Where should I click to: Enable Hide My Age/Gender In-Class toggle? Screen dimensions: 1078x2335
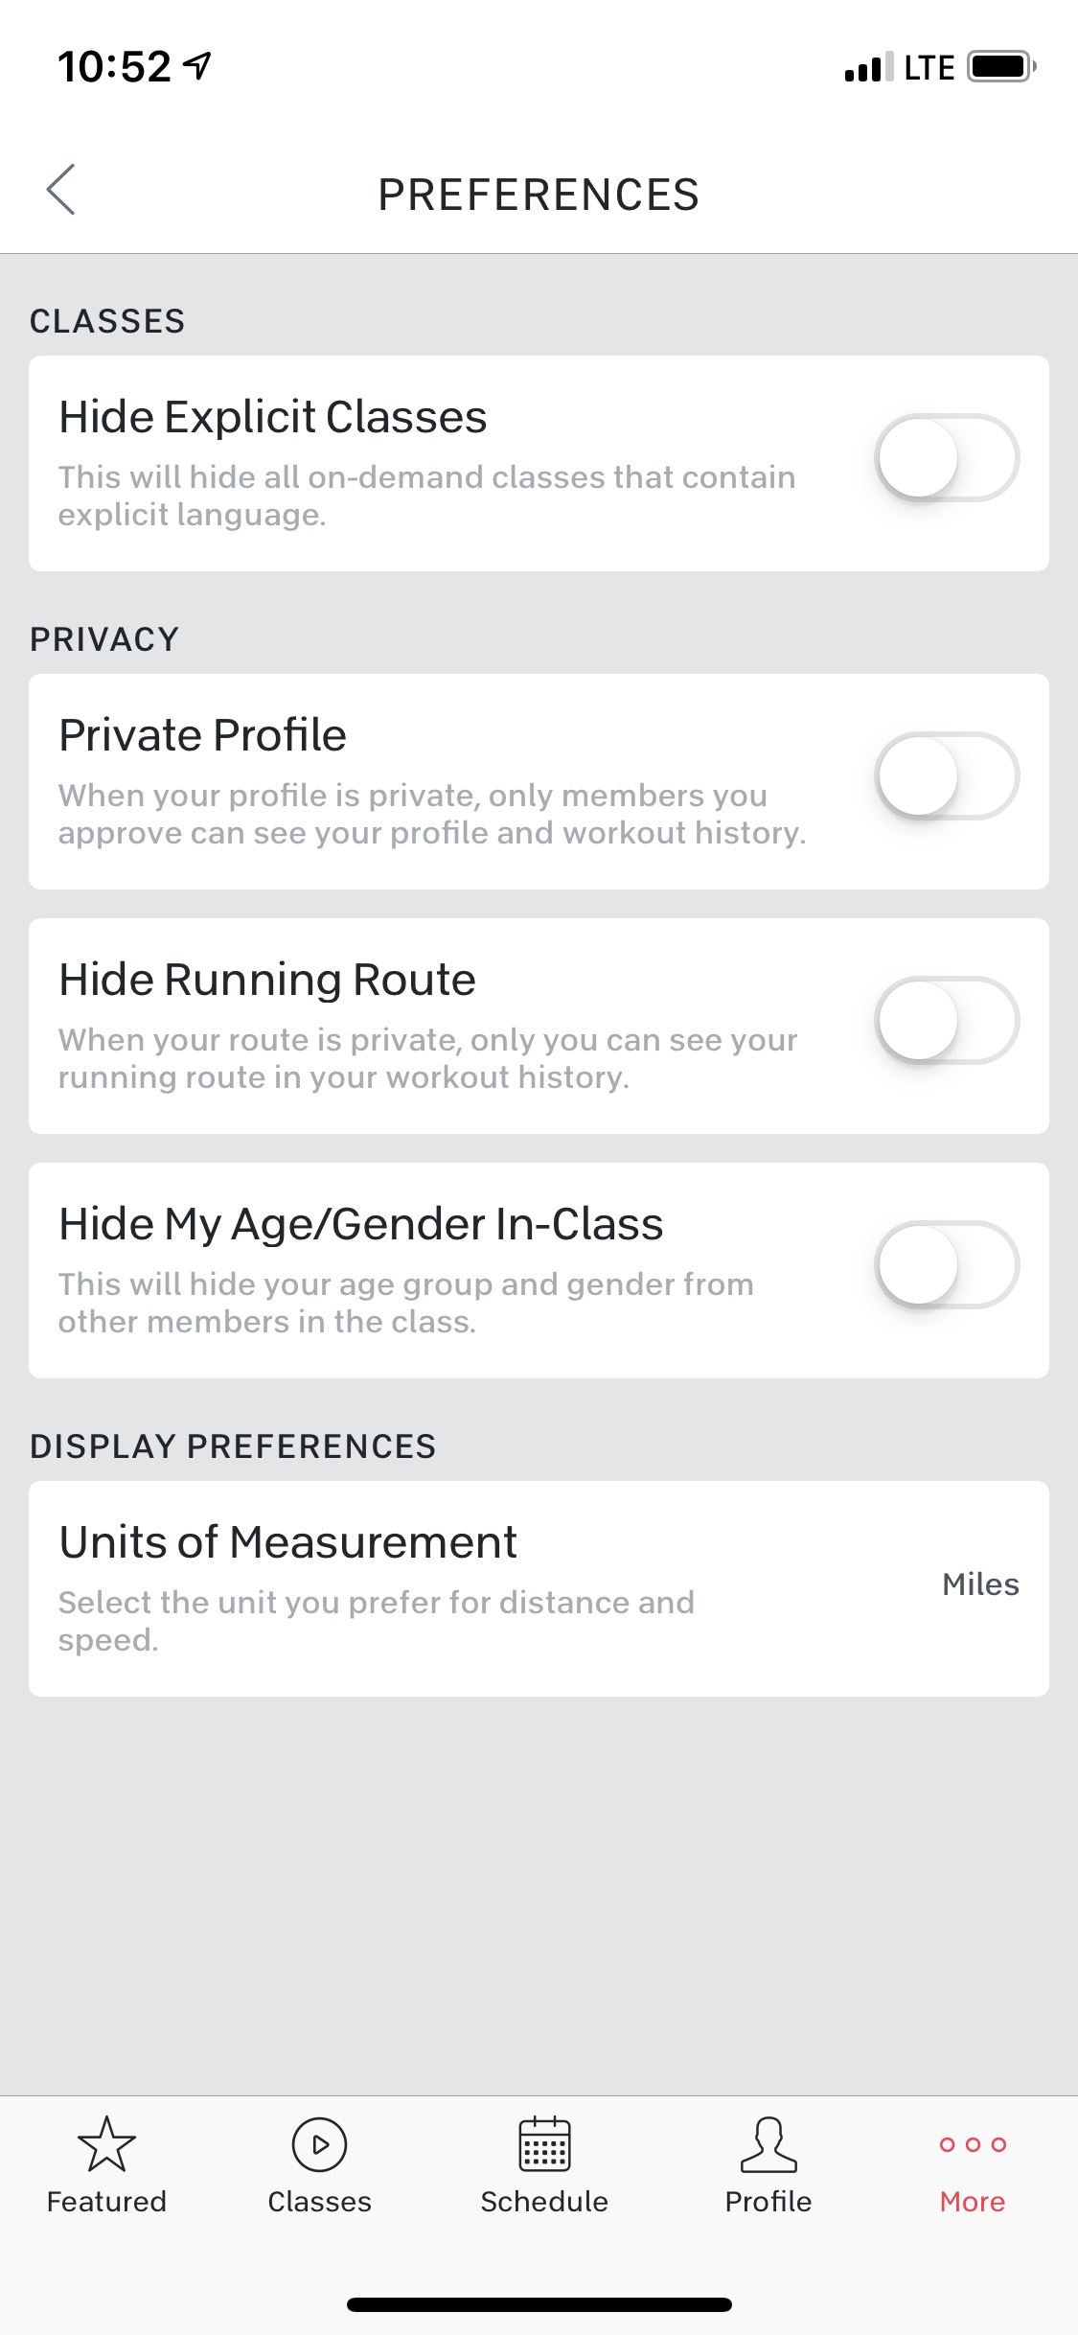click(947, 1265)
